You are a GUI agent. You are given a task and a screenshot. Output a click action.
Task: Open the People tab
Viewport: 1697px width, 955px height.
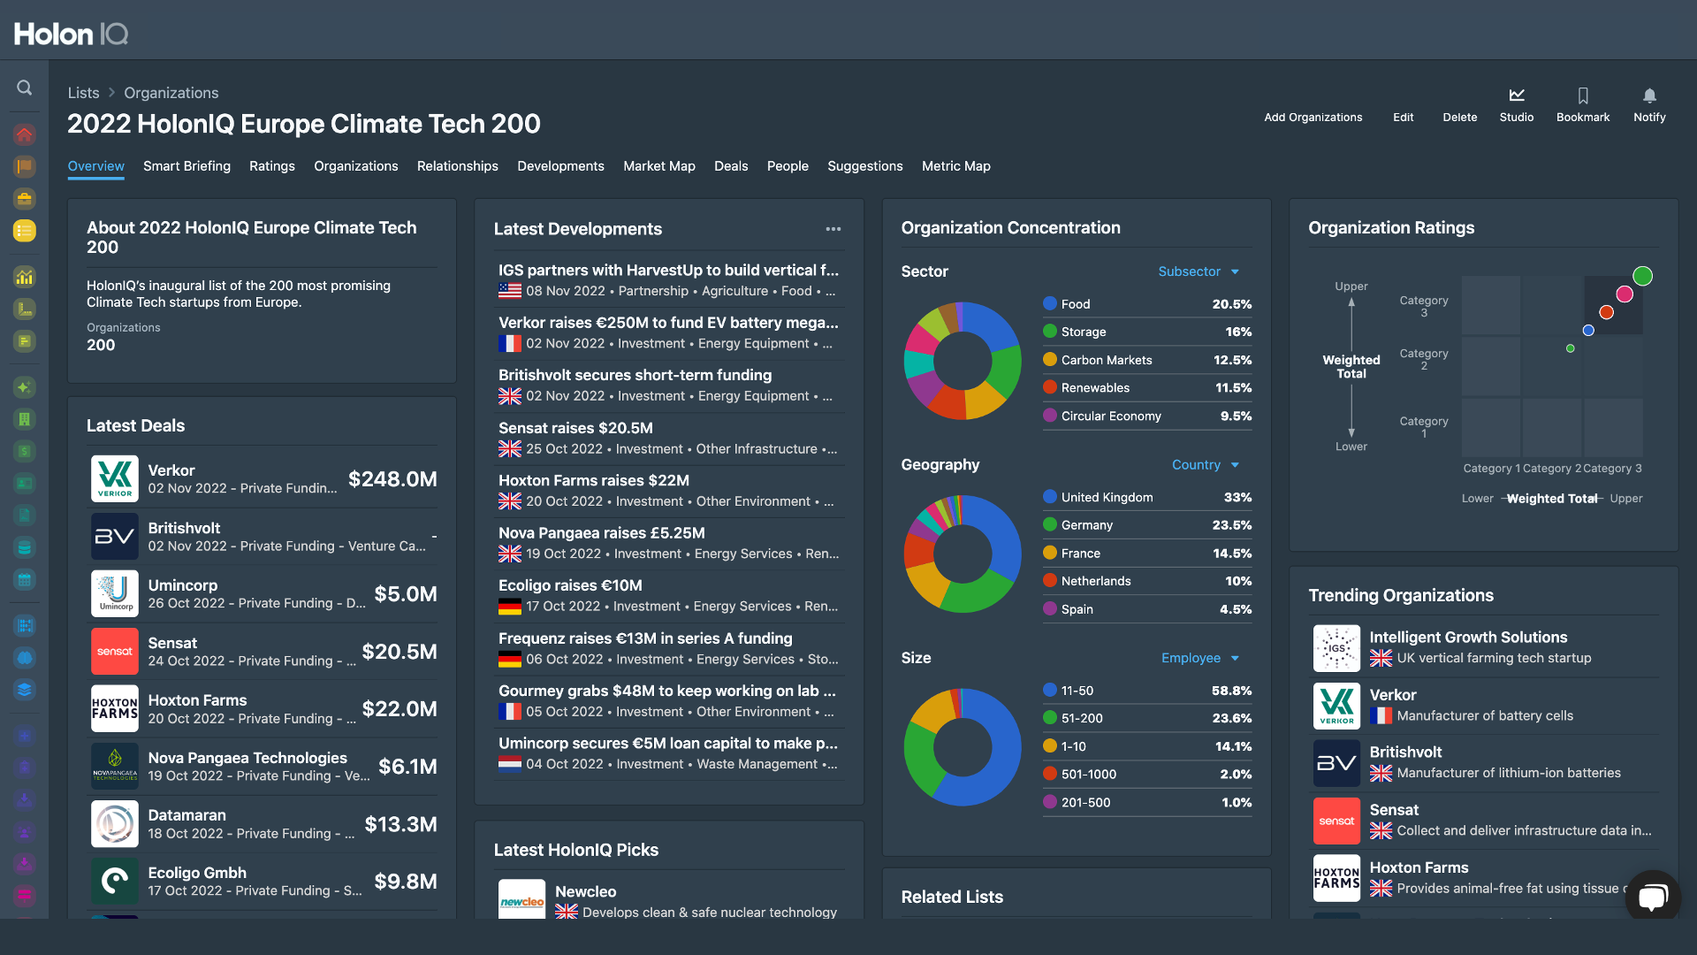[788, 166]
